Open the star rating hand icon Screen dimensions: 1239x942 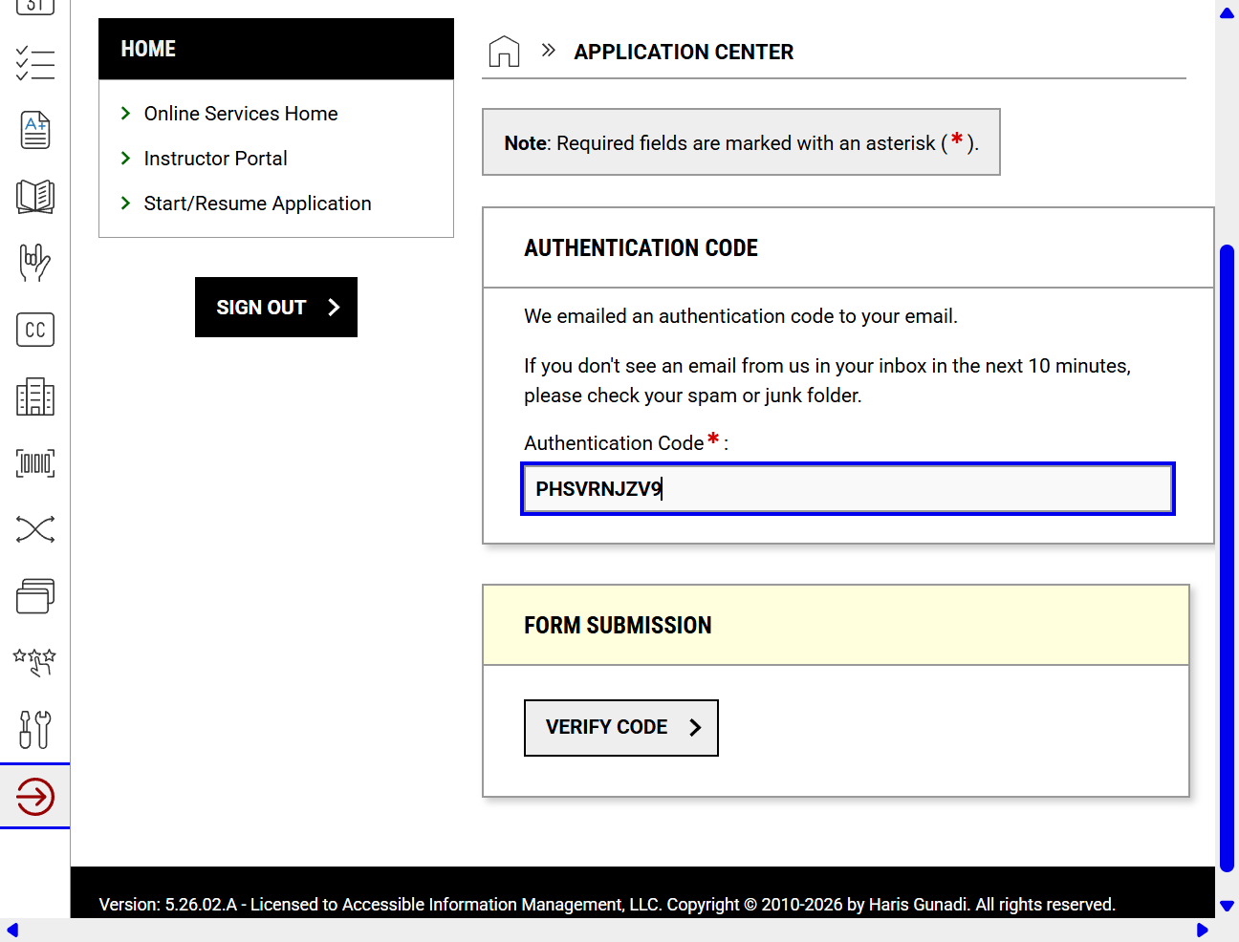click(x=35, y=662)
